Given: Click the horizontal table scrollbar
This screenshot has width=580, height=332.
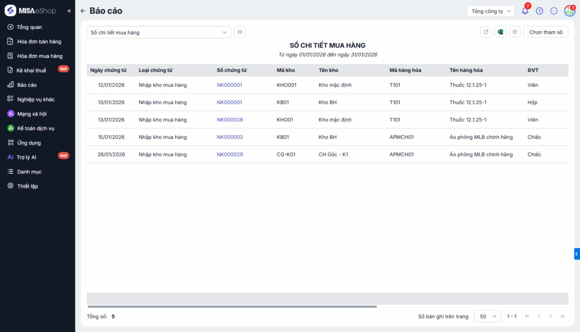Looking at the screenshot, I should 232,307.
